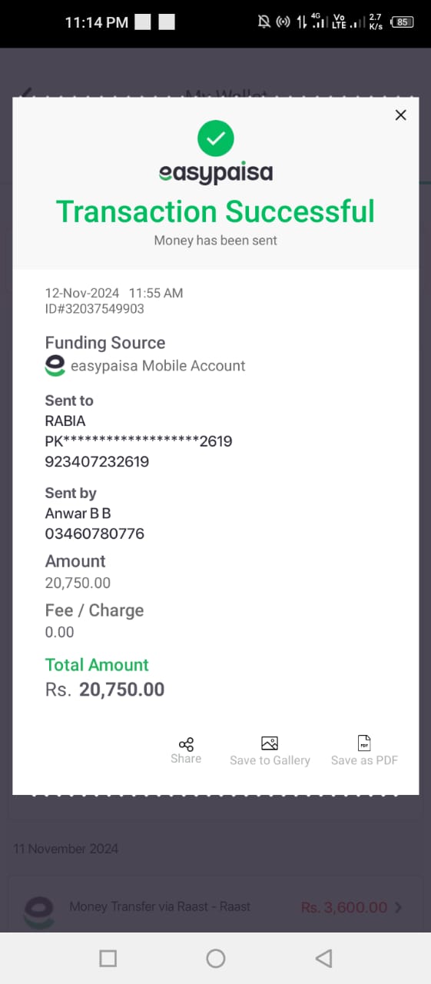Tap the Android home circle button
The height and width of the screenshot is (984, 431).
216,958
